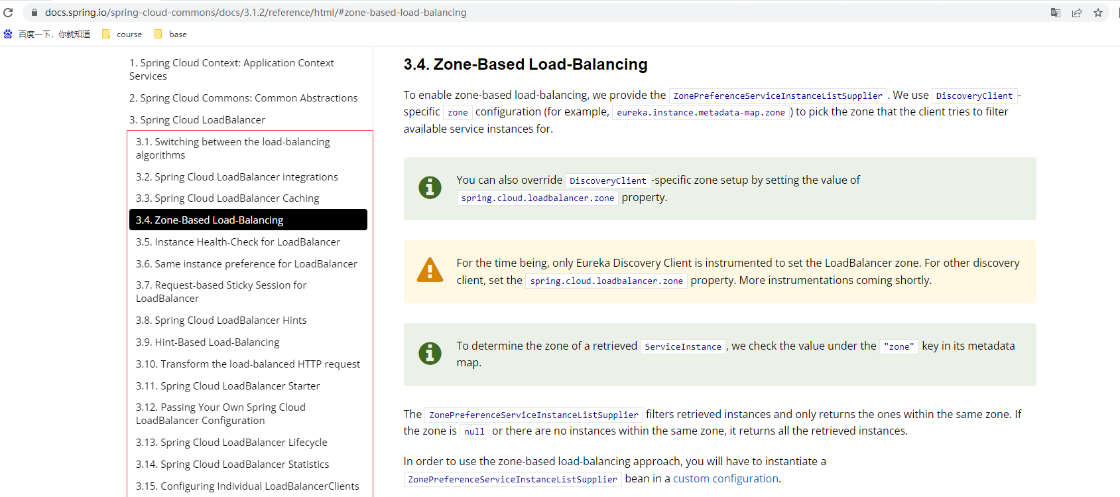This screenshot has width=1120, height=497.
Task: Click the null code term
Action: click(474, 431)
